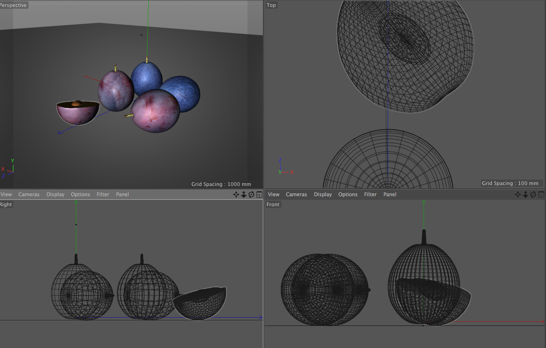Open the Cameras menu in Right viewport
This screenshot has height=348, width=546.
(29, 195)
